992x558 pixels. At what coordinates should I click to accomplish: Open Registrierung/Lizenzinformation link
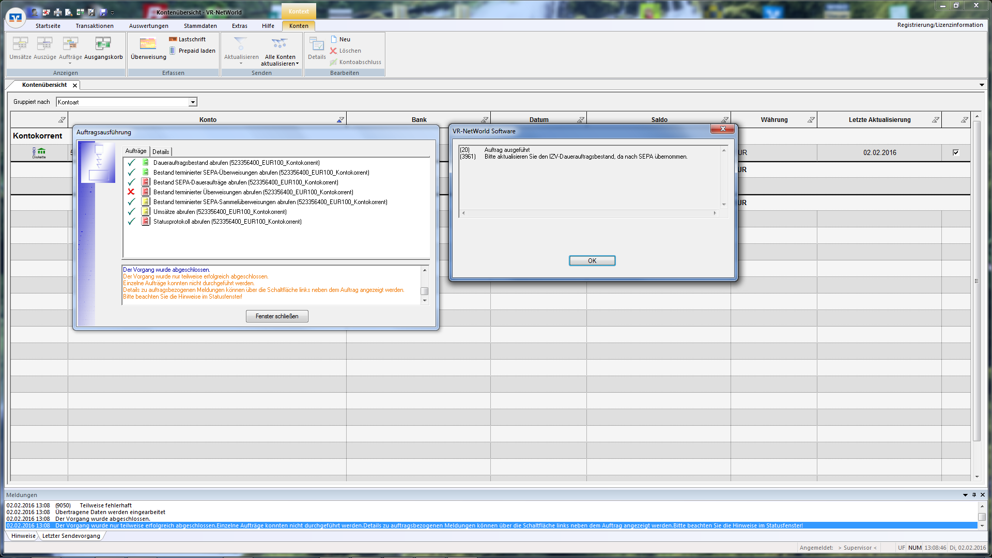point(940,25)
